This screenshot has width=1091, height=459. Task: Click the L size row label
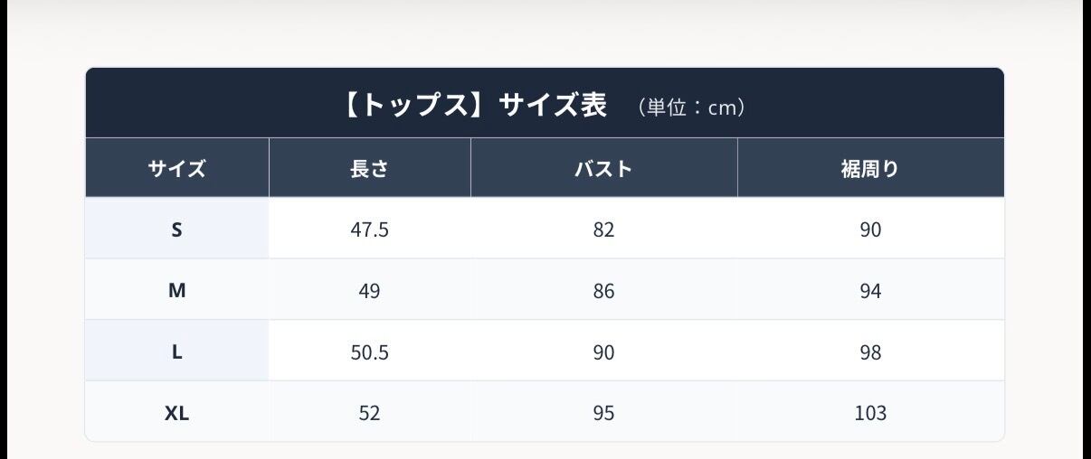click(177, 352)
